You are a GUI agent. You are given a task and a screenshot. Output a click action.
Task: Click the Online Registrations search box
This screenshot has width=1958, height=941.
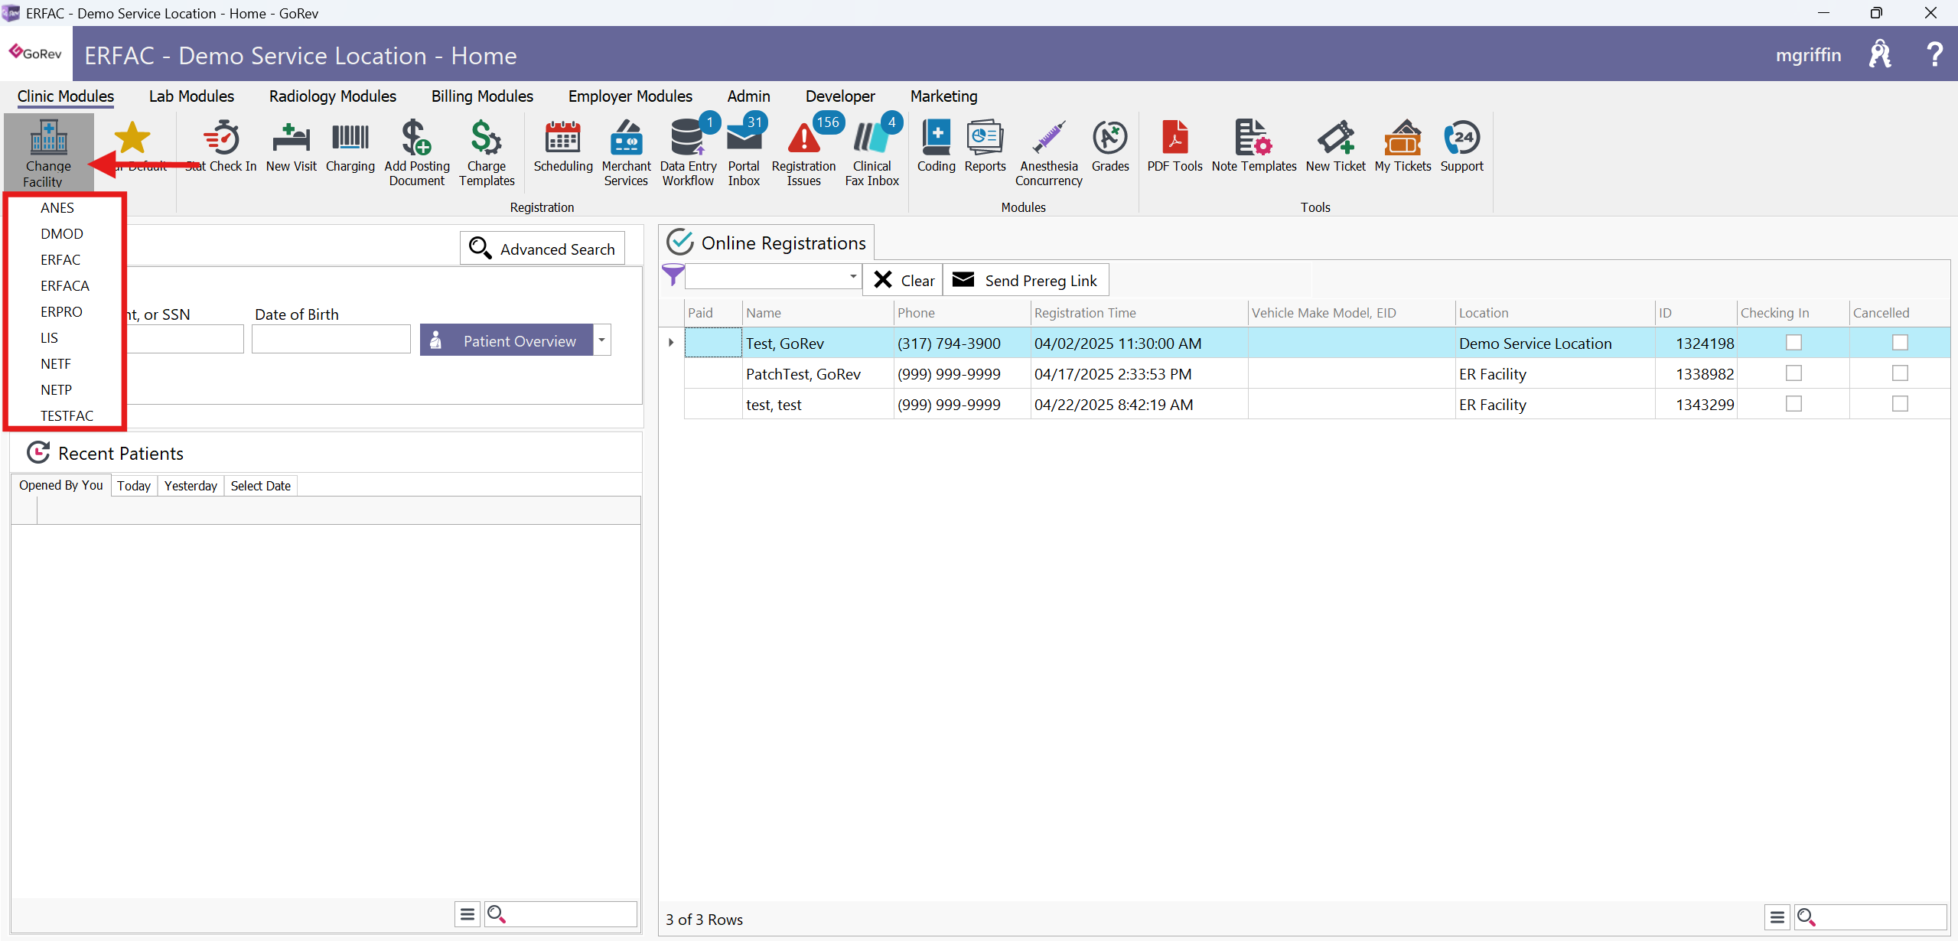[1870, 916]
